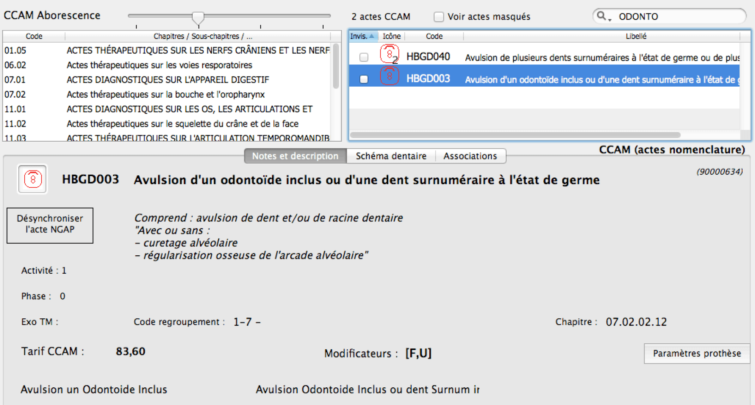Switch to the Schéma dentaire tab
Image resolution: width=755 pixels, height=405 pixels.
(391, 156)
